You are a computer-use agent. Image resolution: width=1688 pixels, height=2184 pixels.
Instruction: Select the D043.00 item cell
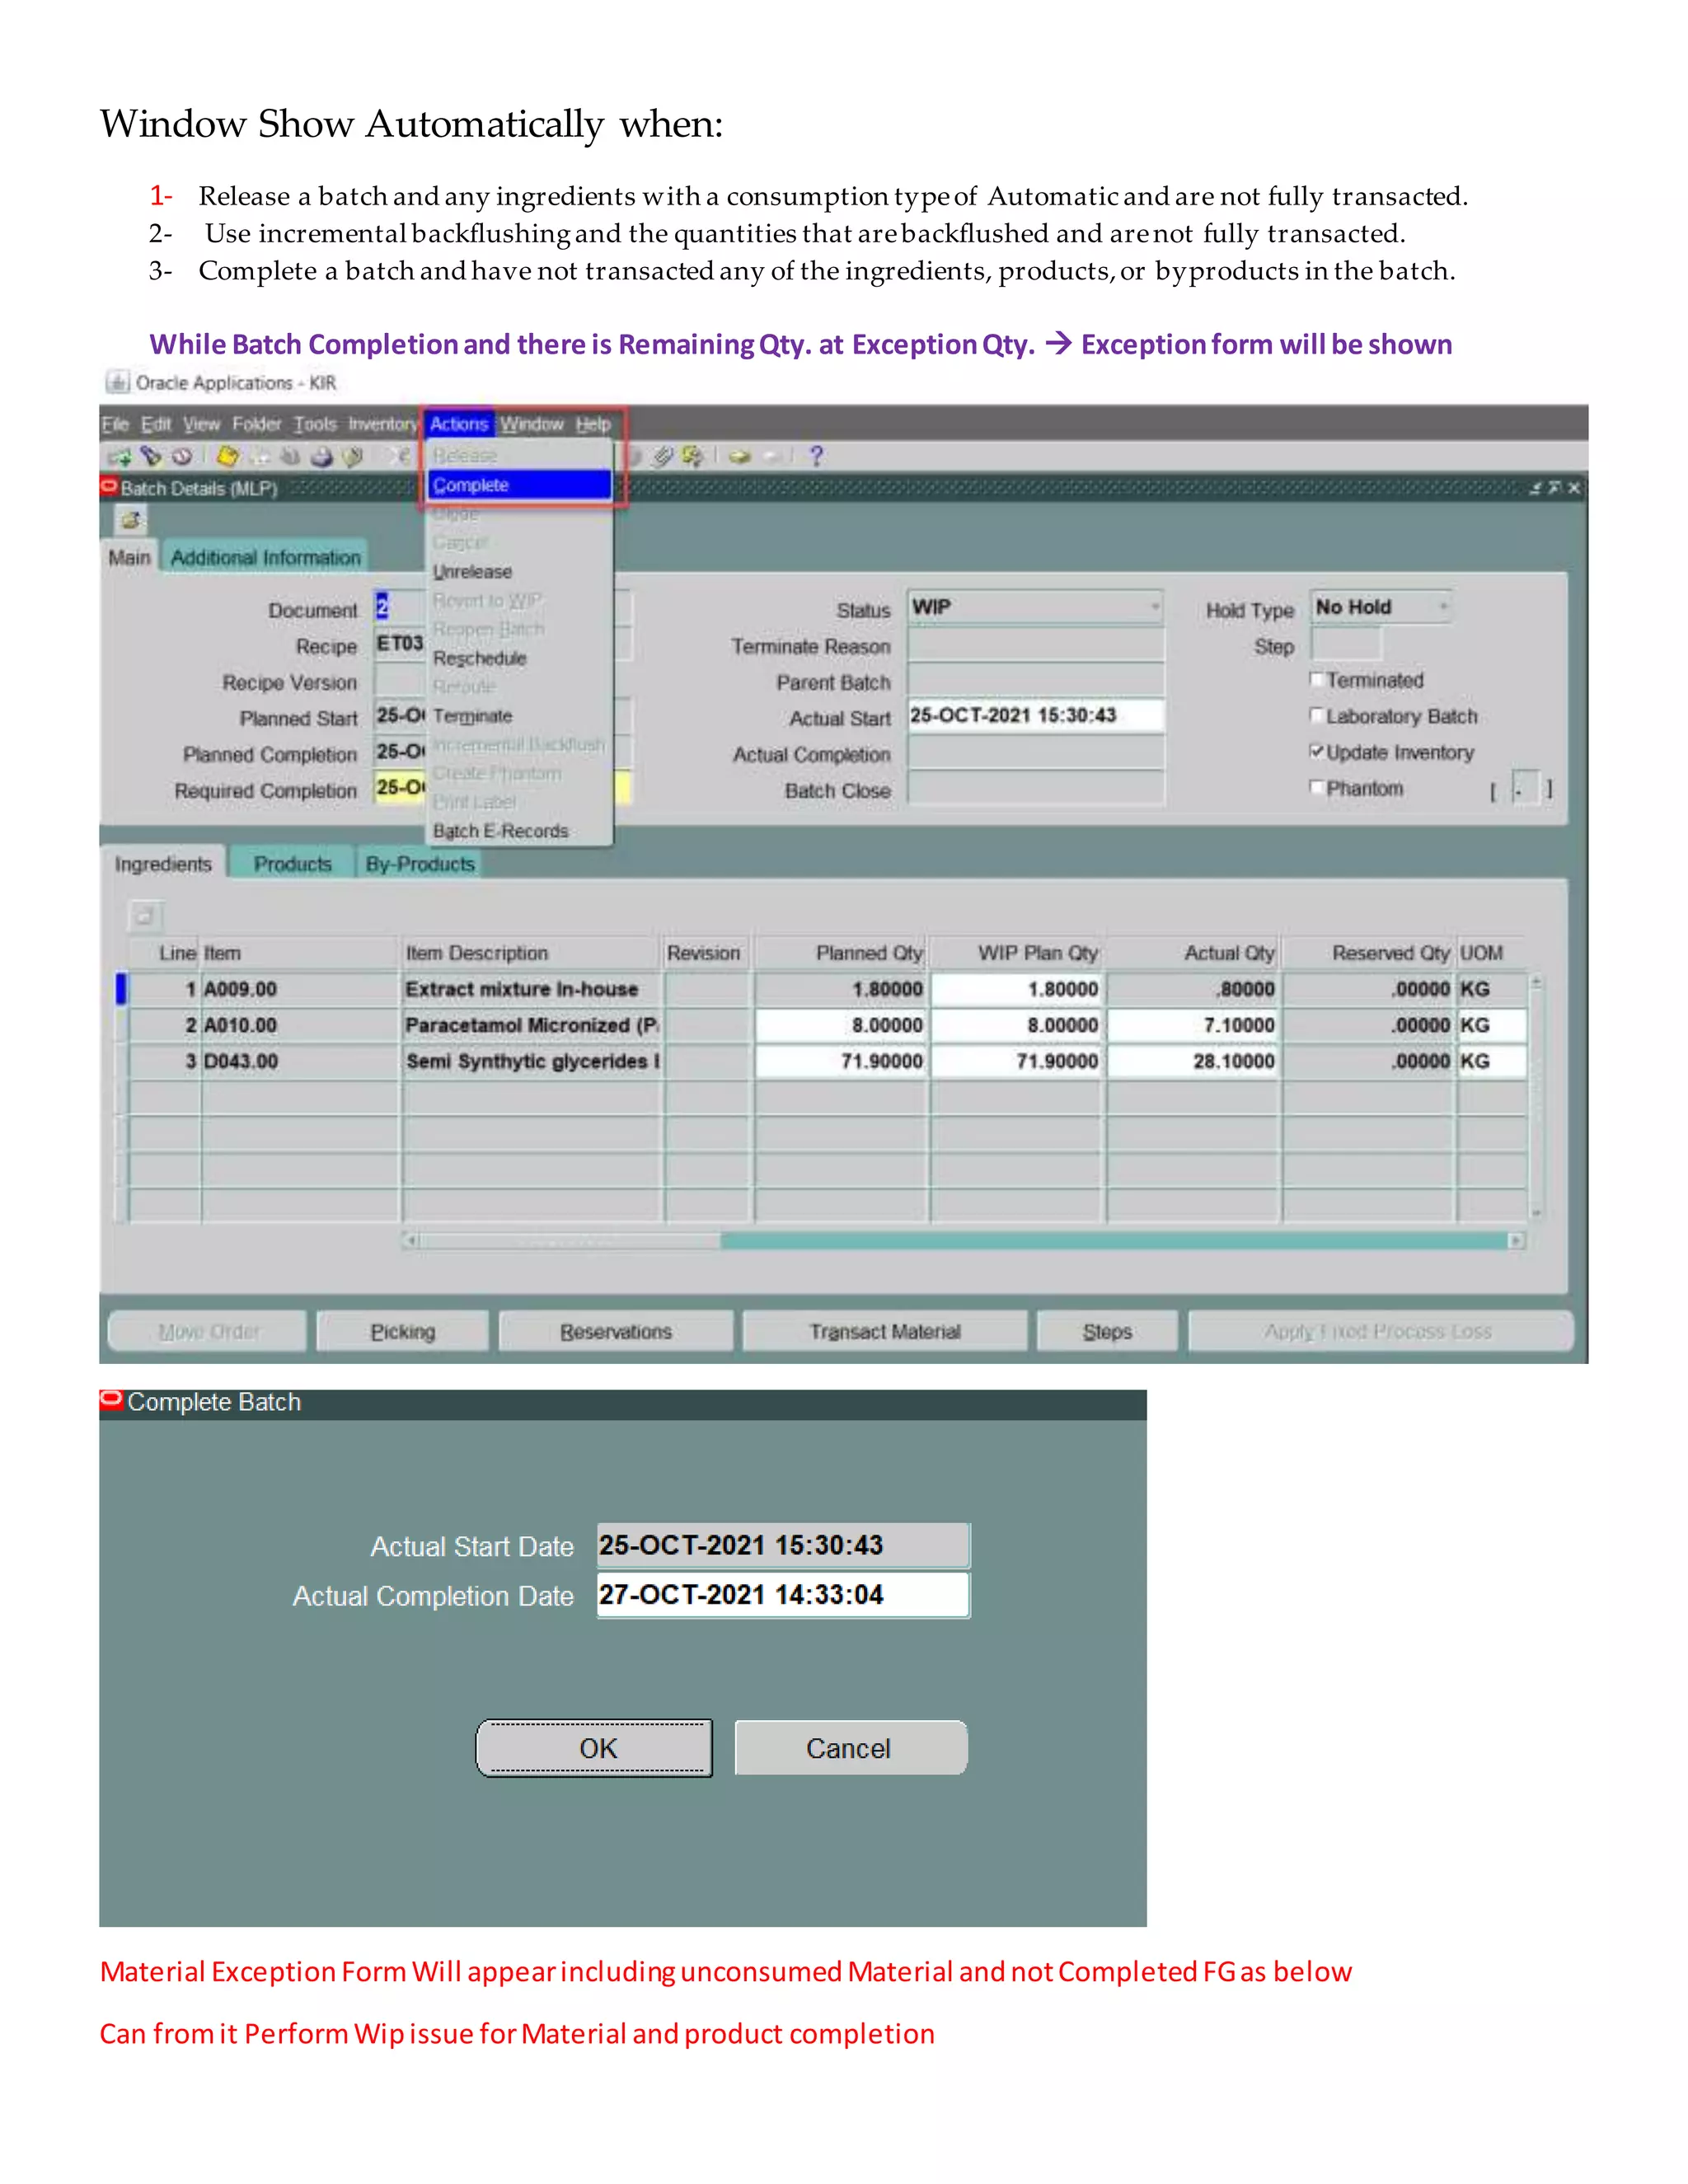pos(300,1061)
